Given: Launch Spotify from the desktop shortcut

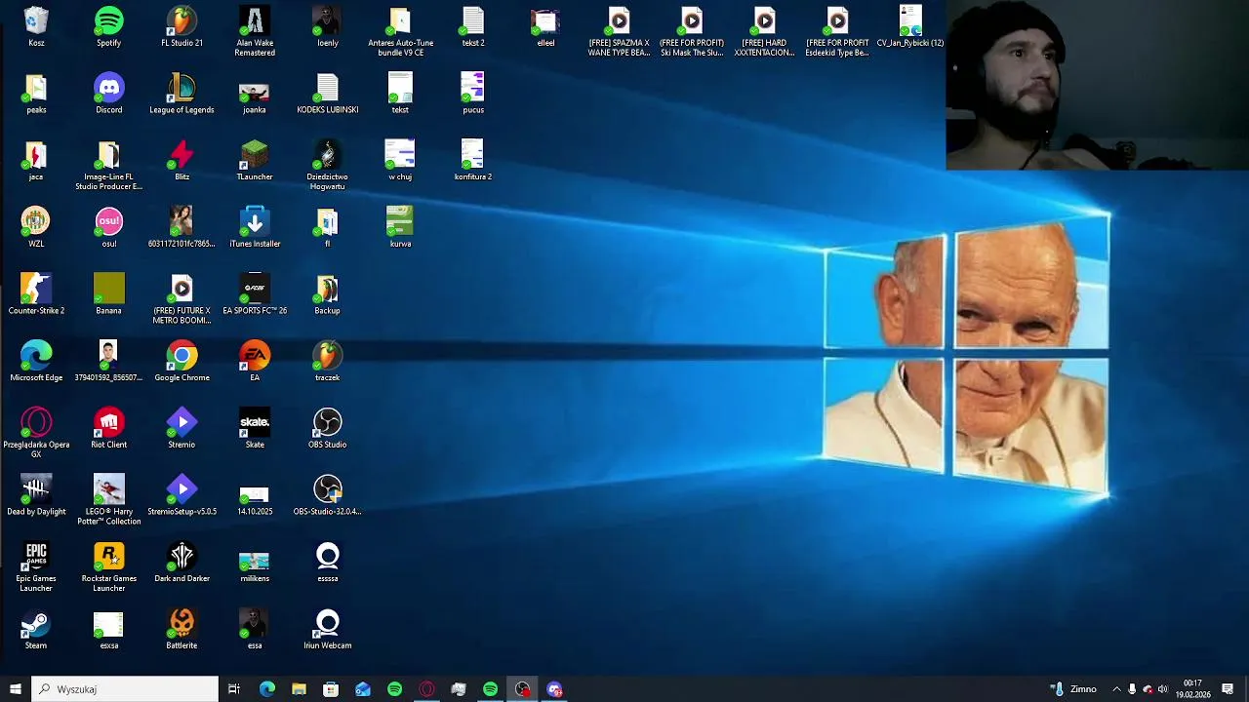Looking at the screenshot, I should point(108,27).
